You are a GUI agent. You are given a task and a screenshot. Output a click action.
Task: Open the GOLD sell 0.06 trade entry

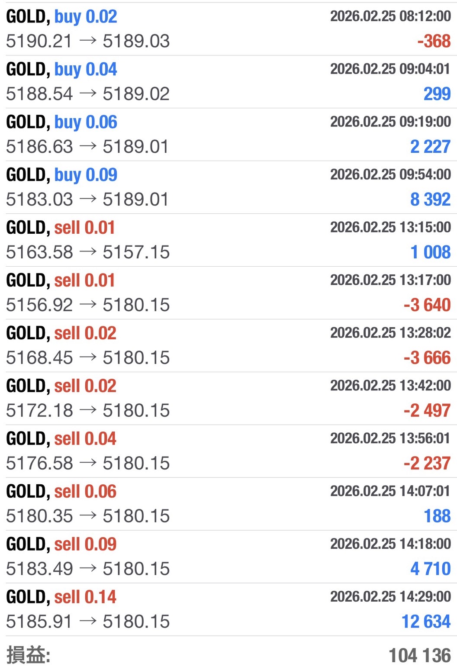61,492
